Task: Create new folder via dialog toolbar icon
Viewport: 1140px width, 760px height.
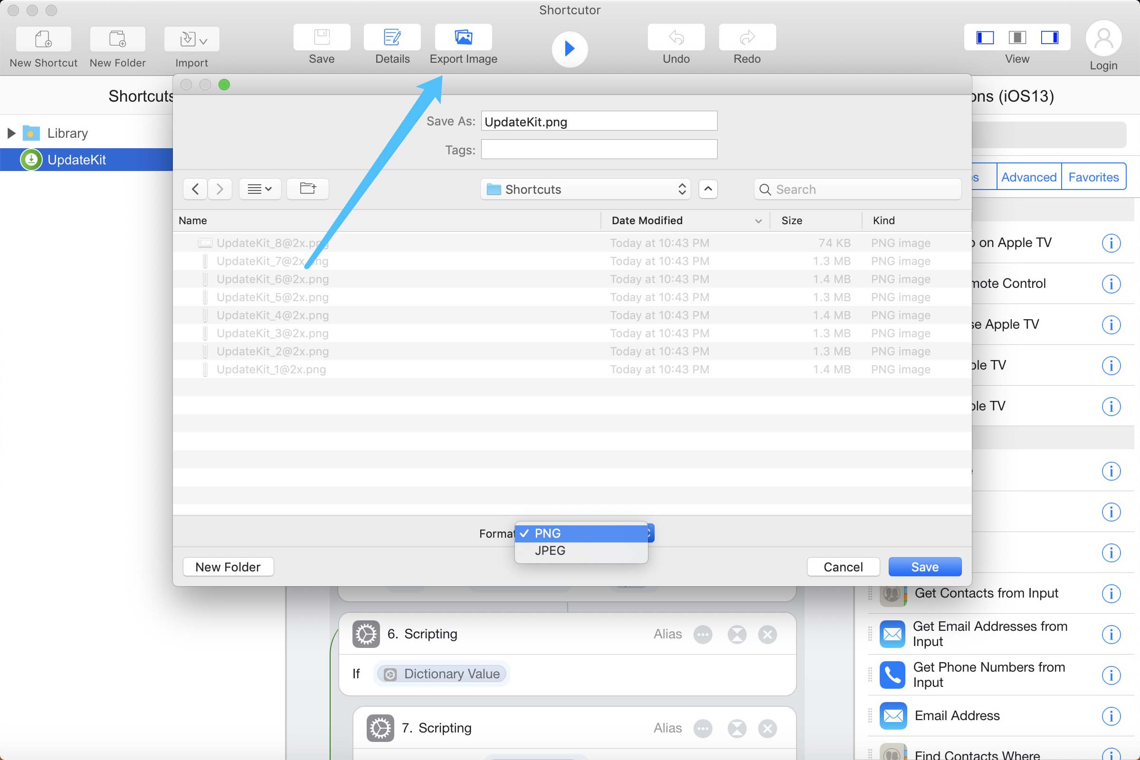Action: [307, 189]
